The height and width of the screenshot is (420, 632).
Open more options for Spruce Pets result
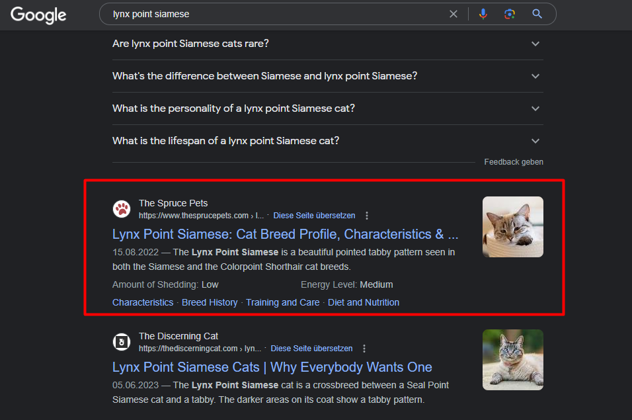pos(367,216)
